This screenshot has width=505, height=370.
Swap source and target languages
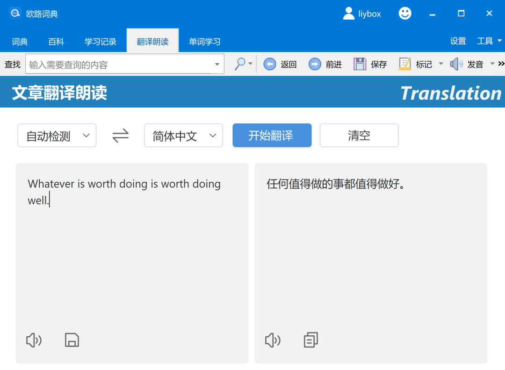click(x=120, y=136)
